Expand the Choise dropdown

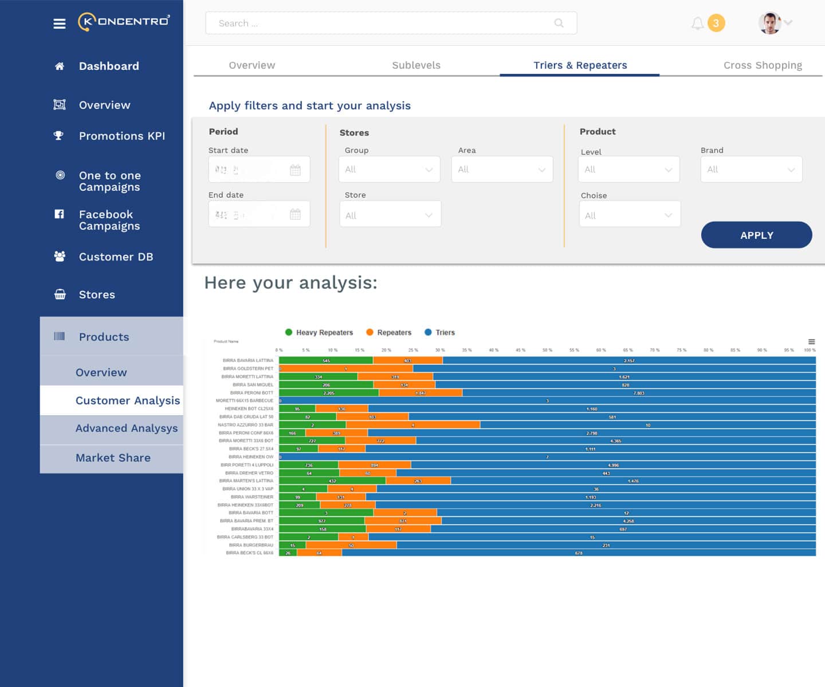click(x=630, y=214)
